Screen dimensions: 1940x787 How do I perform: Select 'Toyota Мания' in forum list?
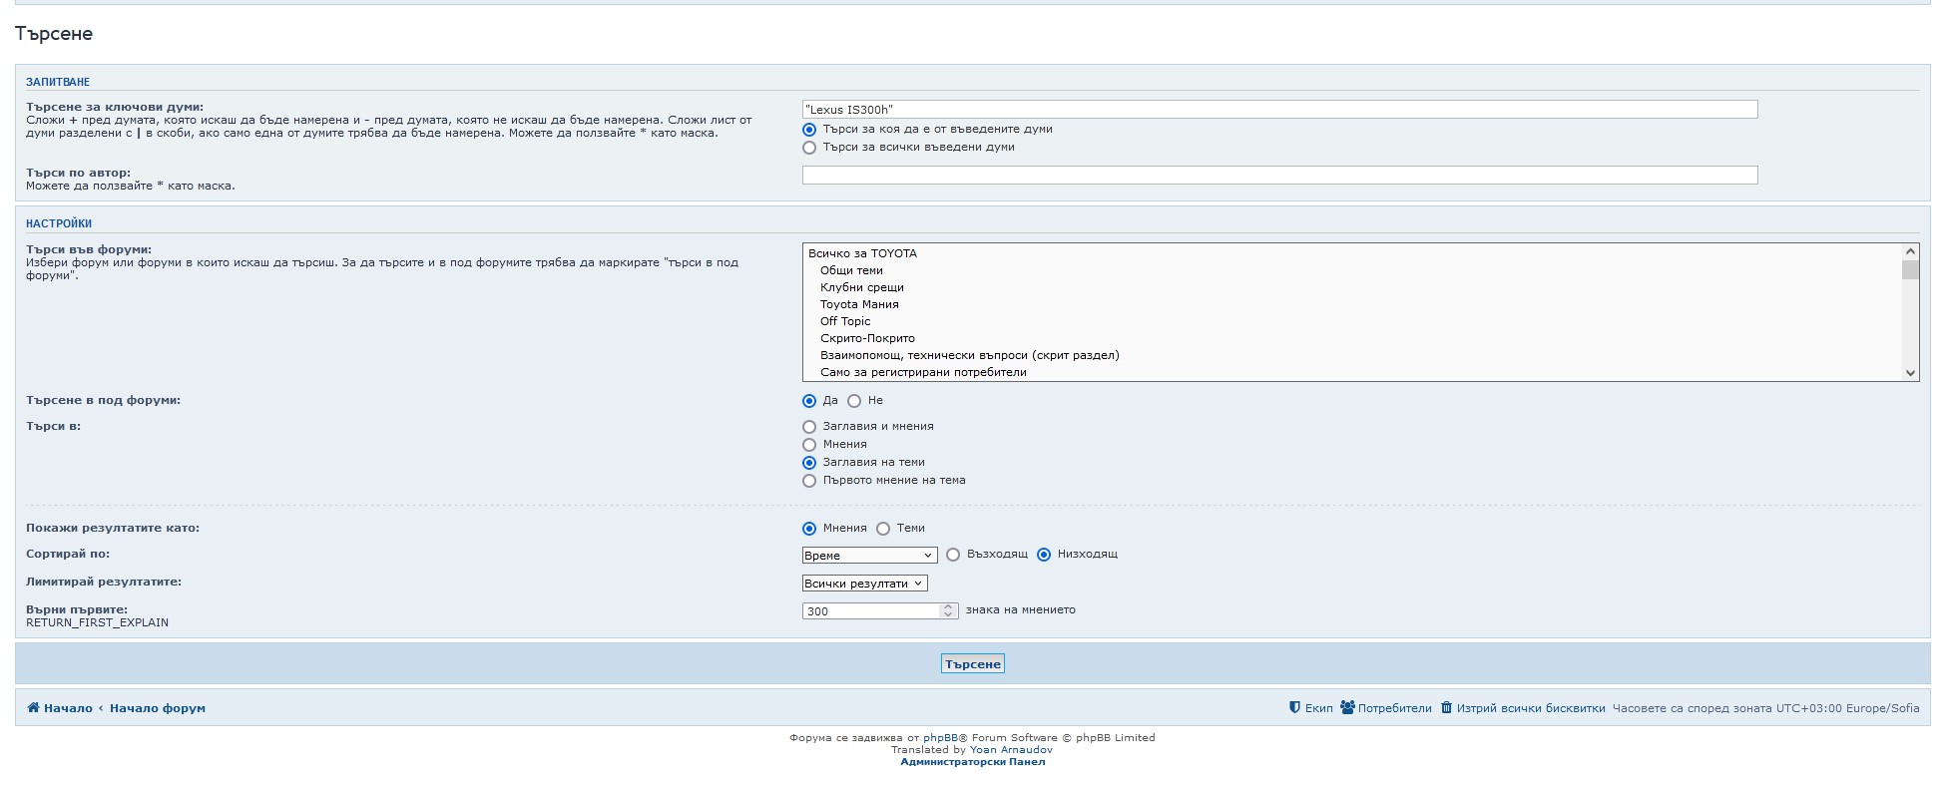click(x=1352, y=304)
